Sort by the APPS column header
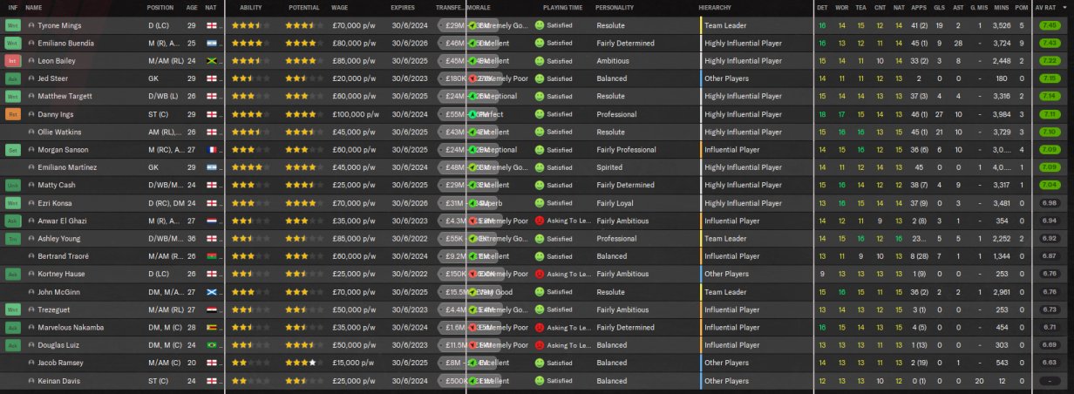The width and height of the screenshot is (1074, 394). click(919, 7)
